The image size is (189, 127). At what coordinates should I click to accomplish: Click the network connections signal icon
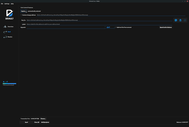click(5, 82)
